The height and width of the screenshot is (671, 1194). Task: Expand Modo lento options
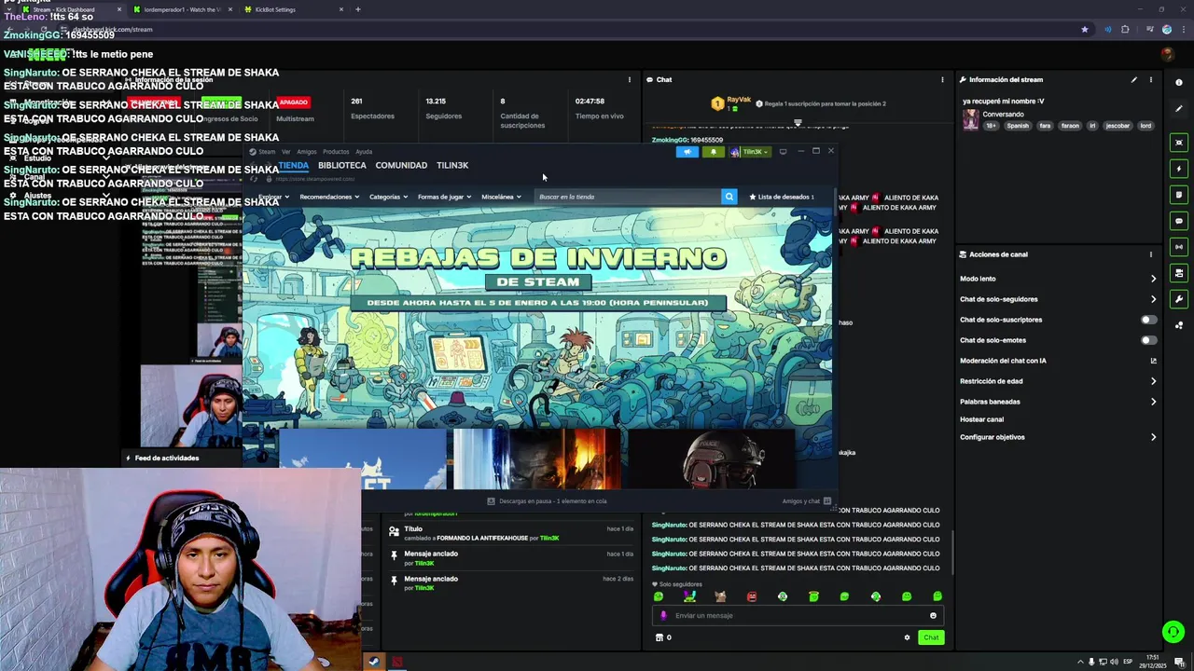pos(1153,279)
